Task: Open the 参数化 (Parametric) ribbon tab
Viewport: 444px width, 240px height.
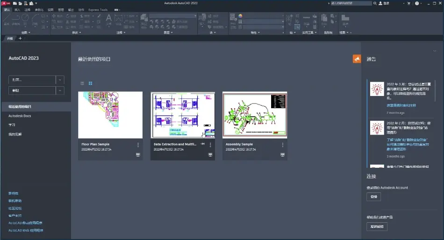Action: [x=39, y=10]
